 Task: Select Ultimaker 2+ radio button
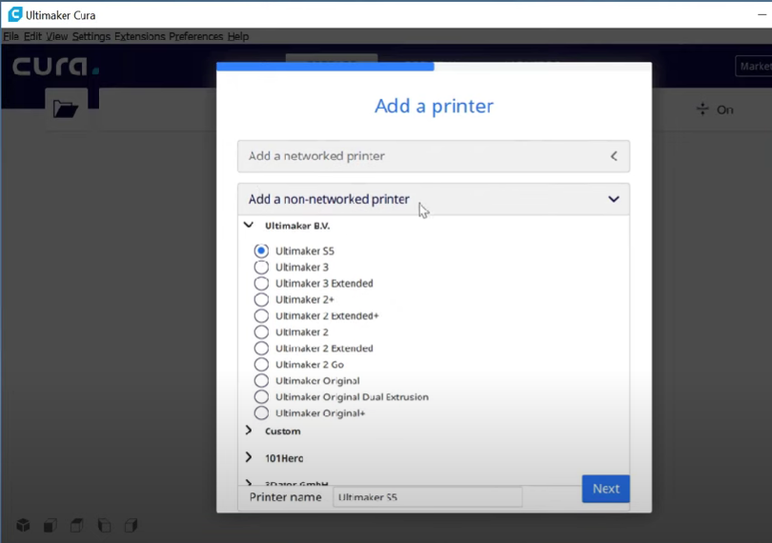click(261, 299)
